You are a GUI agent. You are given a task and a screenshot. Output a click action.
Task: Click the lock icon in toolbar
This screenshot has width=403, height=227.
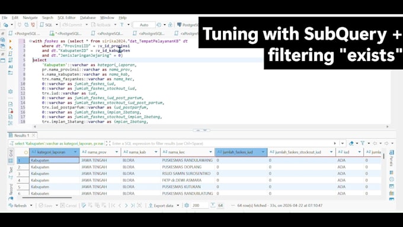(170, 25)
